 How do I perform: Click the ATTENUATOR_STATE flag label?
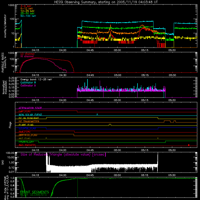[30, 108]
